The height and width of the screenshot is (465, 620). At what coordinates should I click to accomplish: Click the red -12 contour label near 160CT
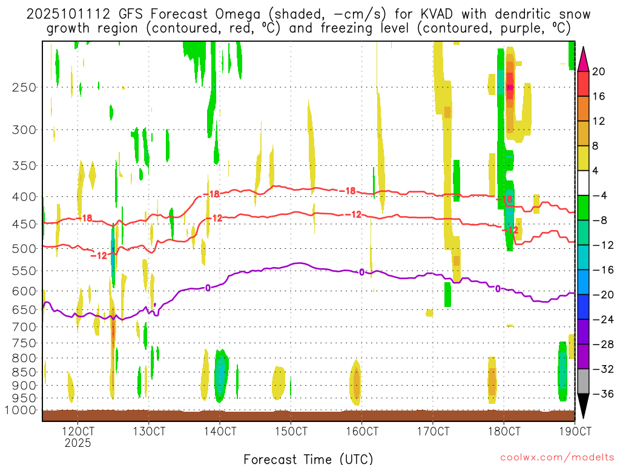354,214
